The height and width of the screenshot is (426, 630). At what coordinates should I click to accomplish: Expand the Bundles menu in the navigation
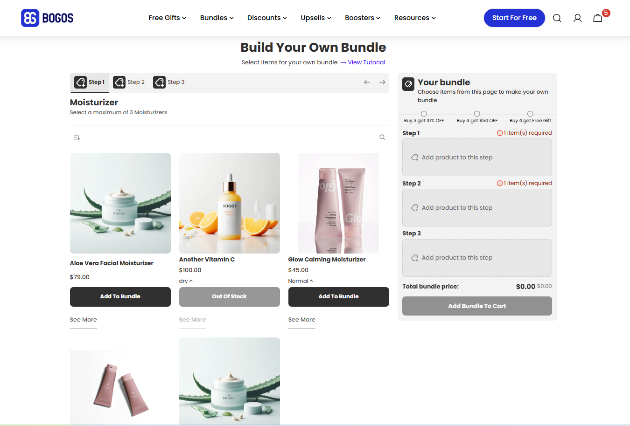click(216, 18)
